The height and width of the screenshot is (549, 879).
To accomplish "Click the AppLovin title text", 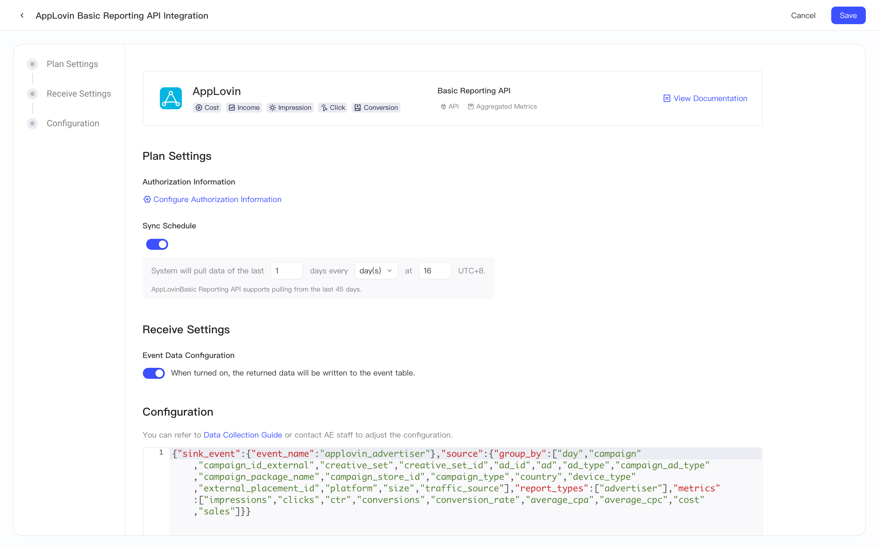I will [x=216, y=91].
